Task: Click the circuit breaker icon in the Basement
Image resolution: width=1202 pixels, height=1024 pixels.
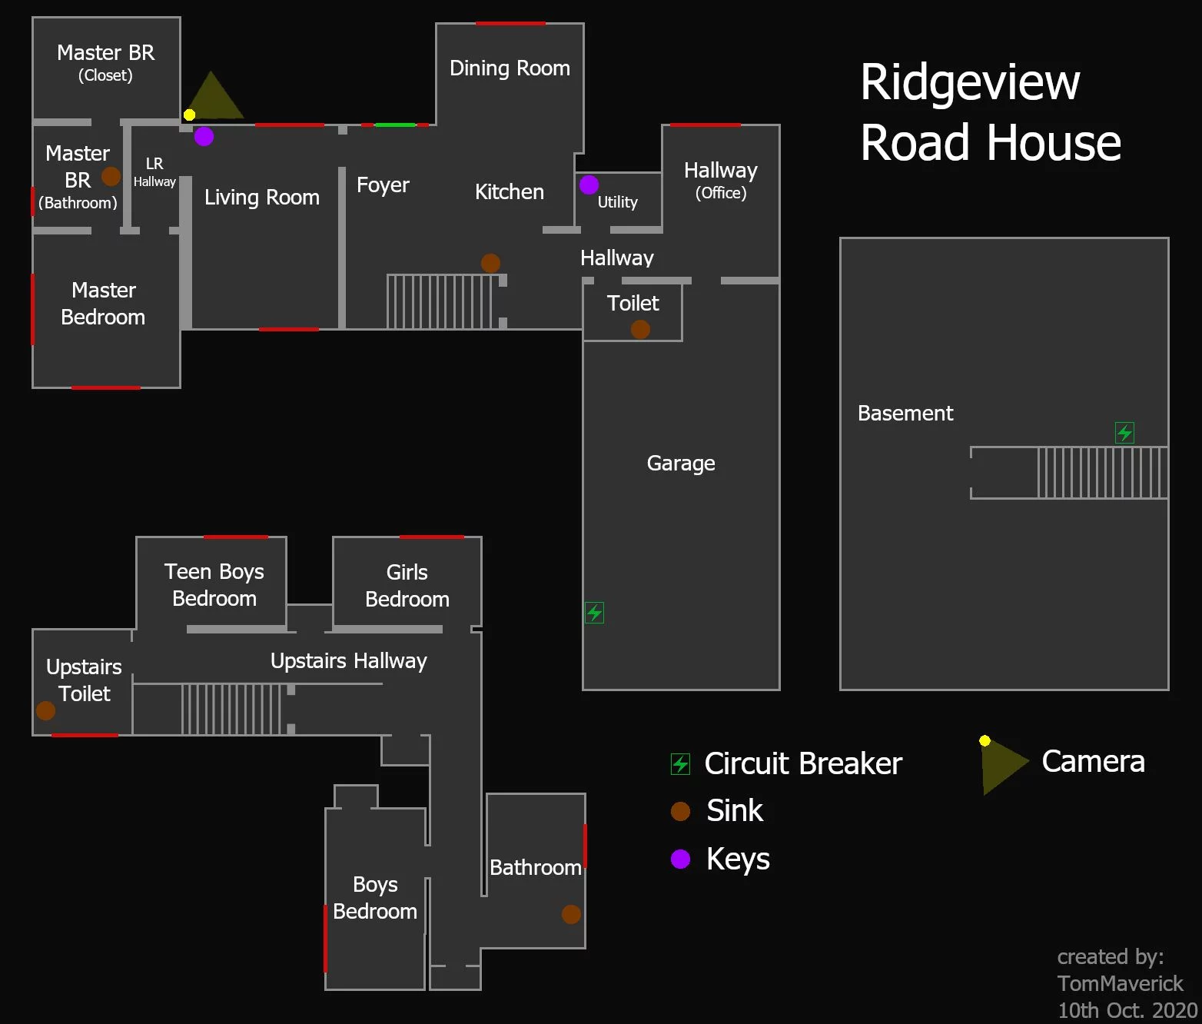Action: click(x=1124, y=433)
